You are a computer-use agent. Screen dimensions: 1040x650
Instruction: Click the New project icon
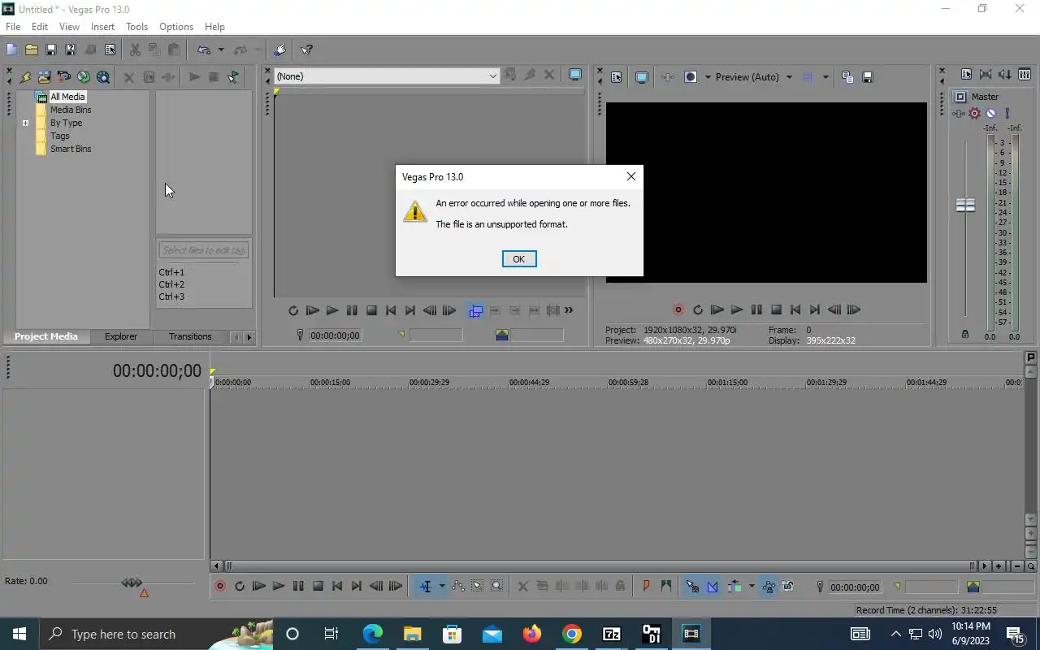(11, 50)
